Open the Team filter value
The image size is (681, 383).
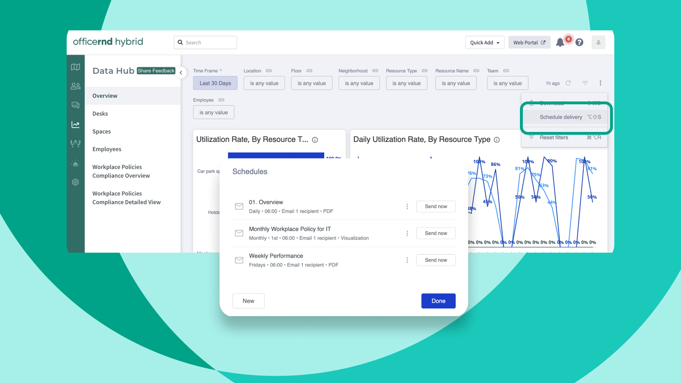pos(507,83)
